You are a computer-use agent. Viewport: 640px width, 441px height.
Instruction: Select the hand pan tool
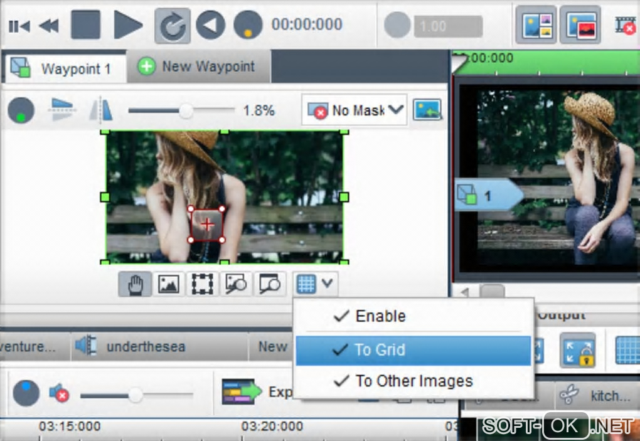pyautogui.click(x=135, y=284)
